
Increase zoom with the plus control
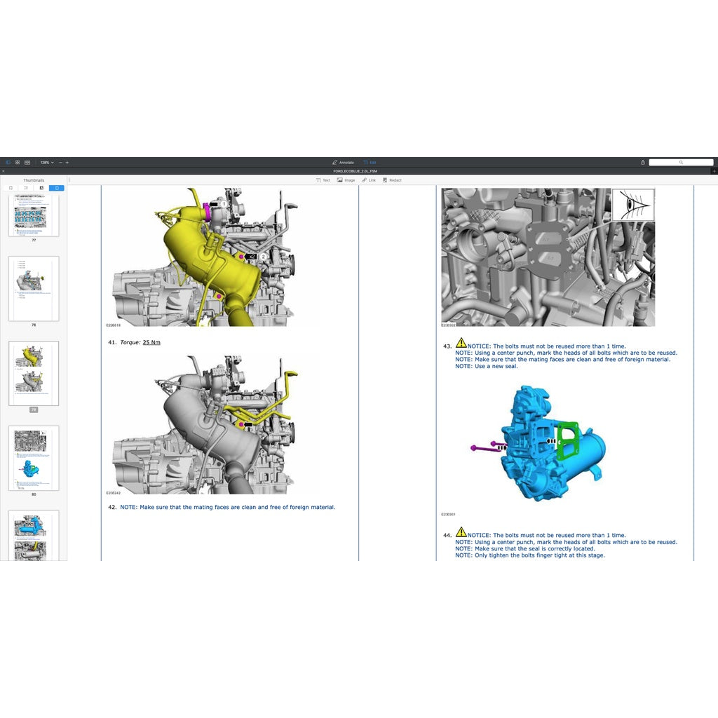tap(67, 162)
